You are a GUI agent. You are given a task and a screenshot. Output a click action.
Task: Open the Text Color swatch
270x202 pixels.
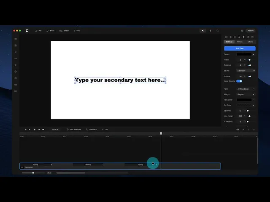[x=244, y=100]
